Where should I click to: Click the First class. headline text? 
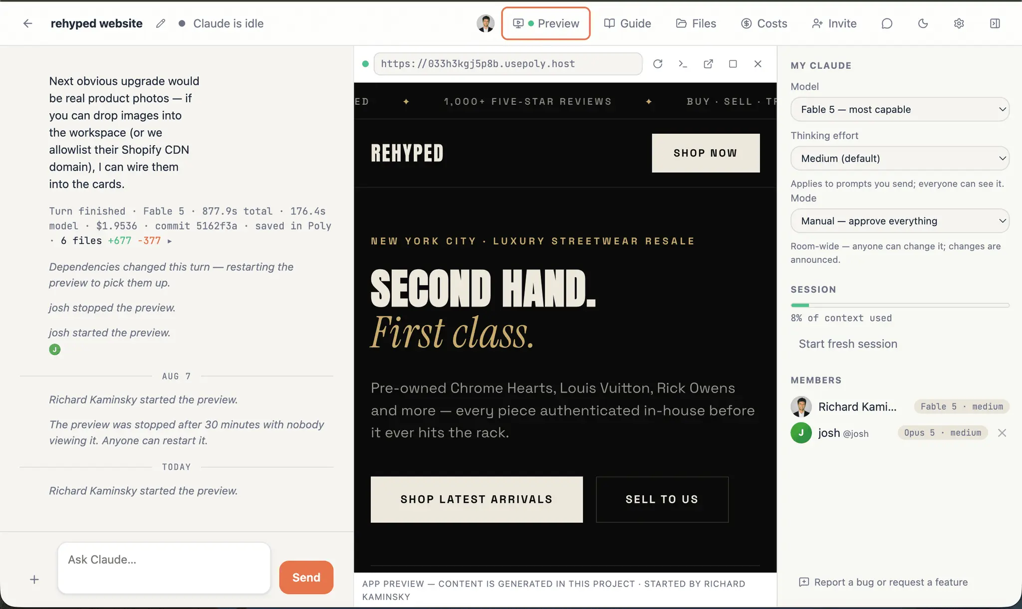pos(453,333)
